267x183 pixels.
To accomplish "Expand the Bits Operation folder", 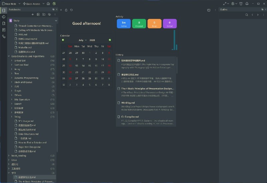I will [12, 99].
